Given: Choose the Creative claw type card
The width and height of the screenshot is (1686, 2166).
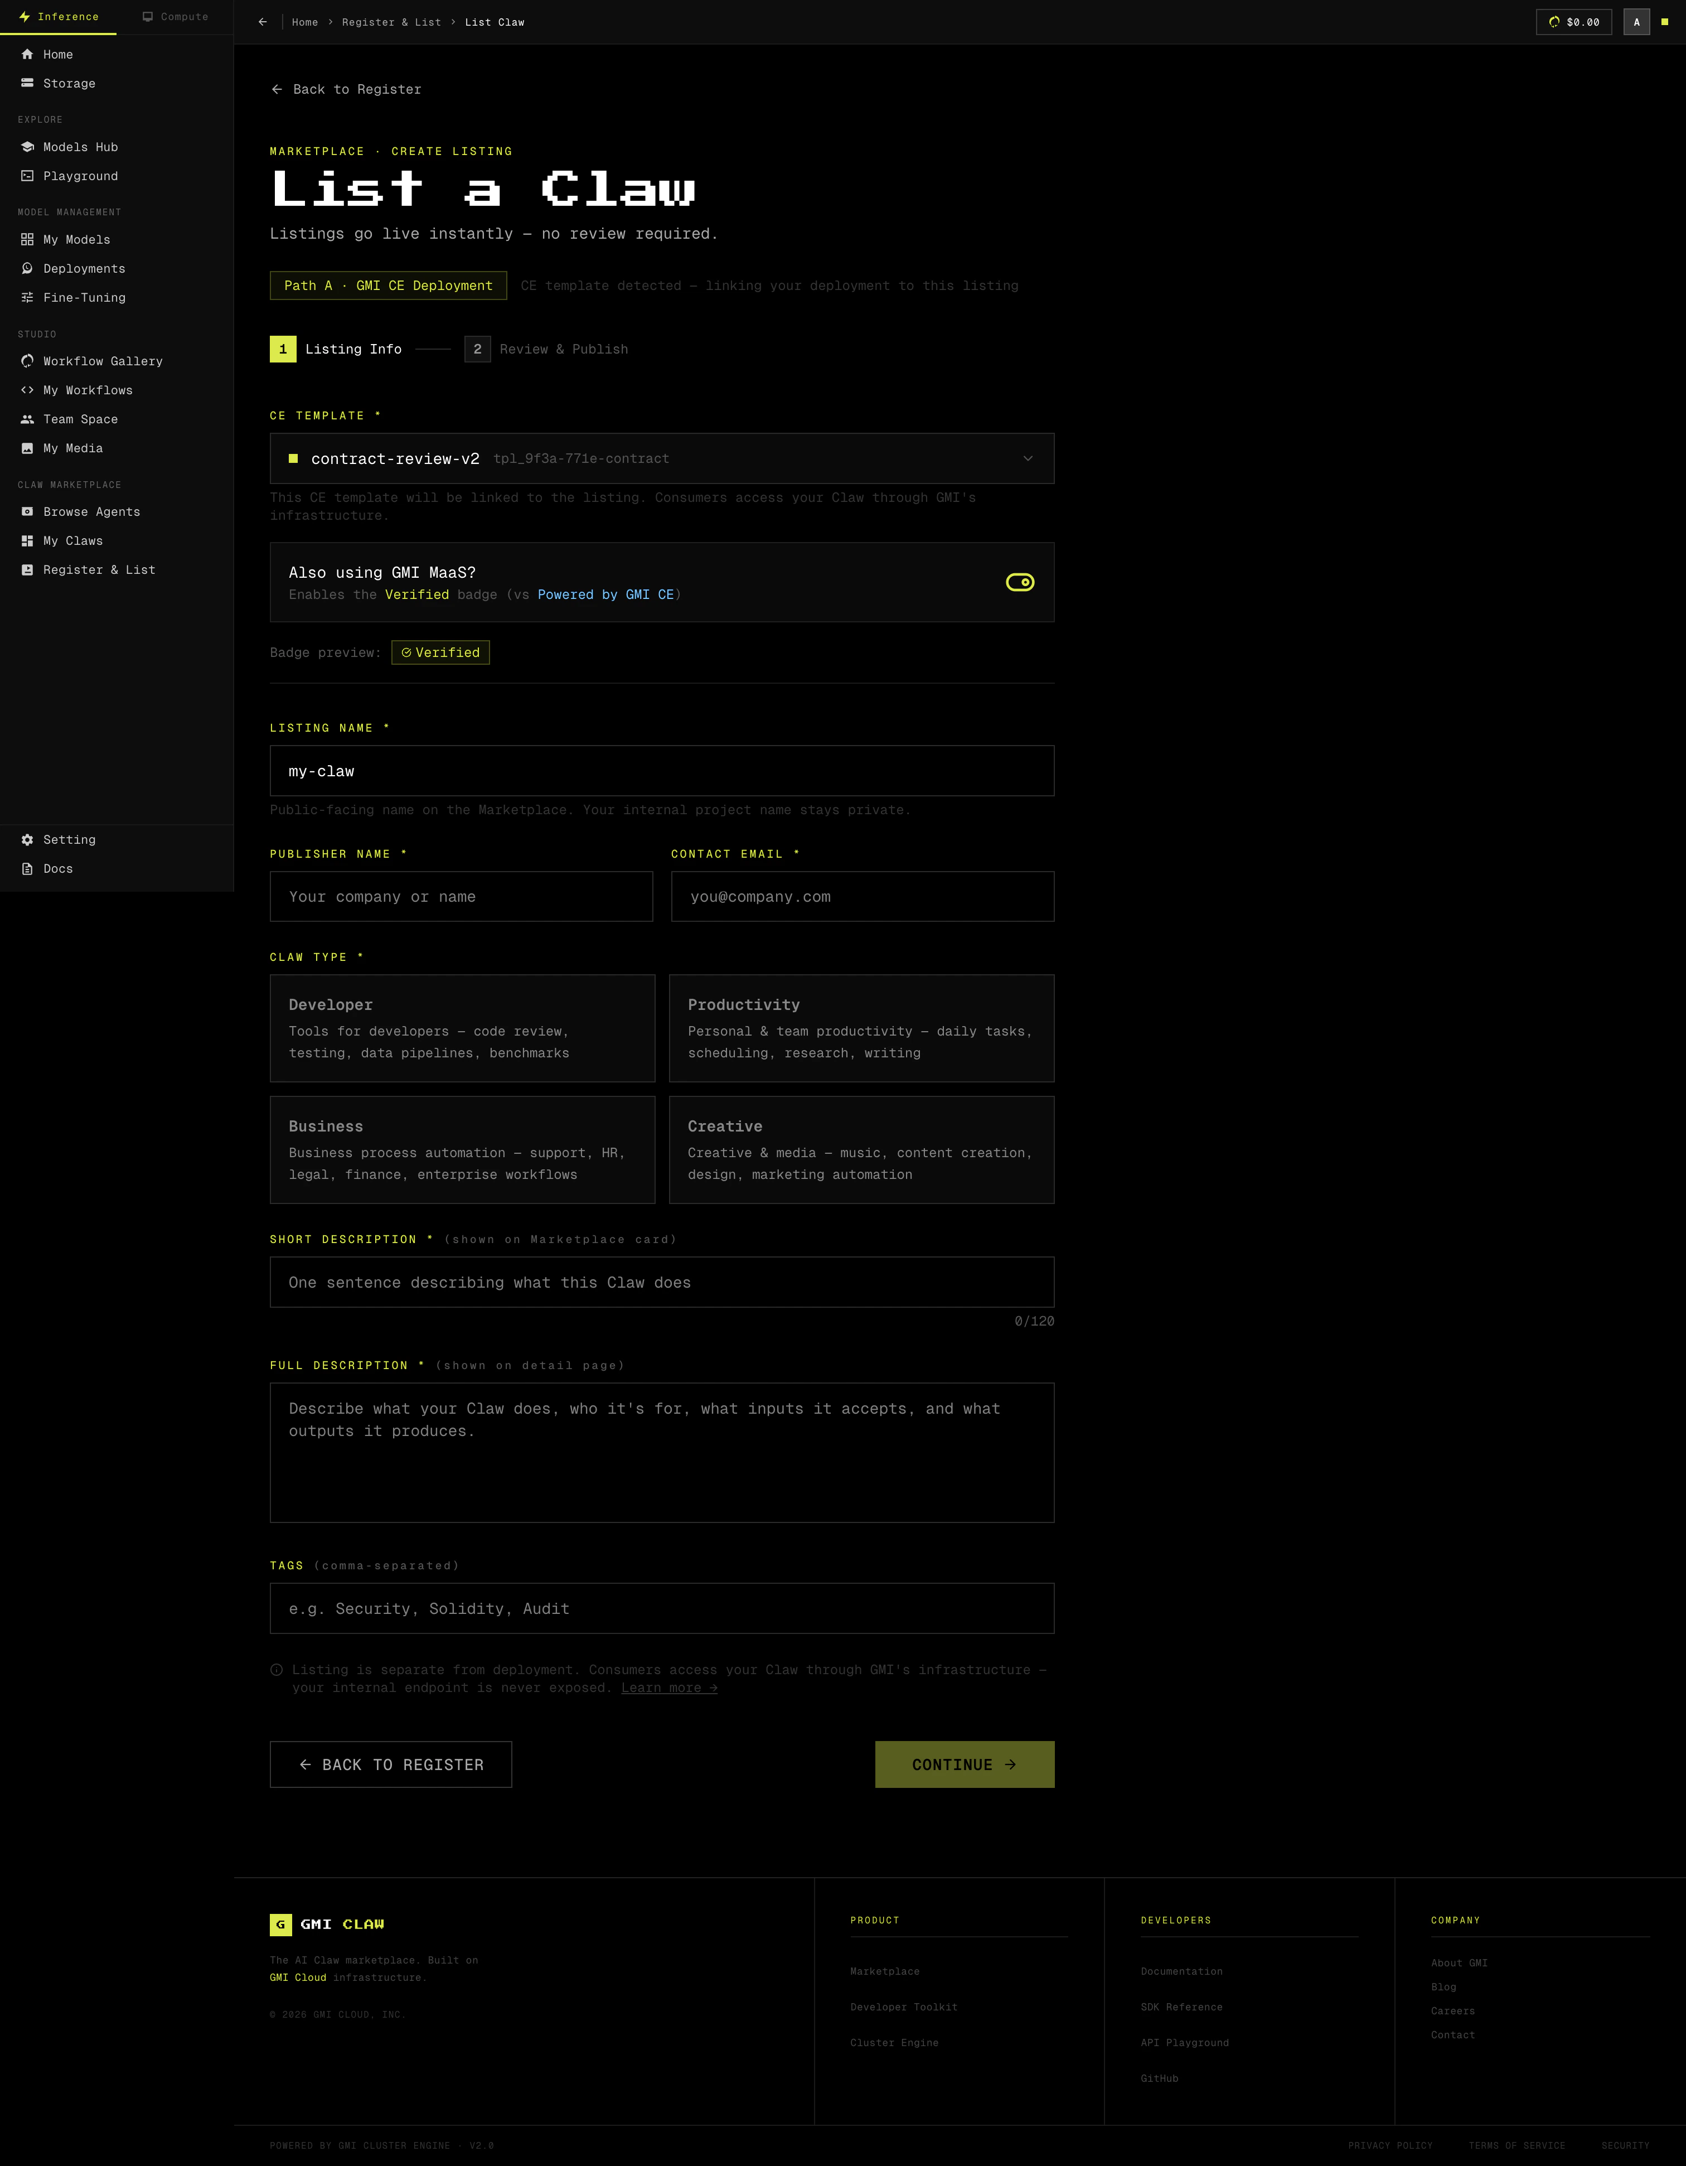Looking at the screenshot, I should click(x=861, y=1149).
